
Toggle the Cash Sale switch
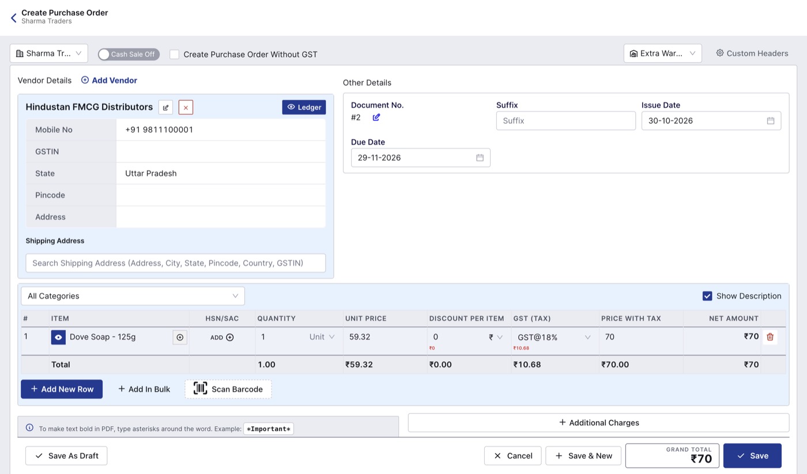point(129,54)
